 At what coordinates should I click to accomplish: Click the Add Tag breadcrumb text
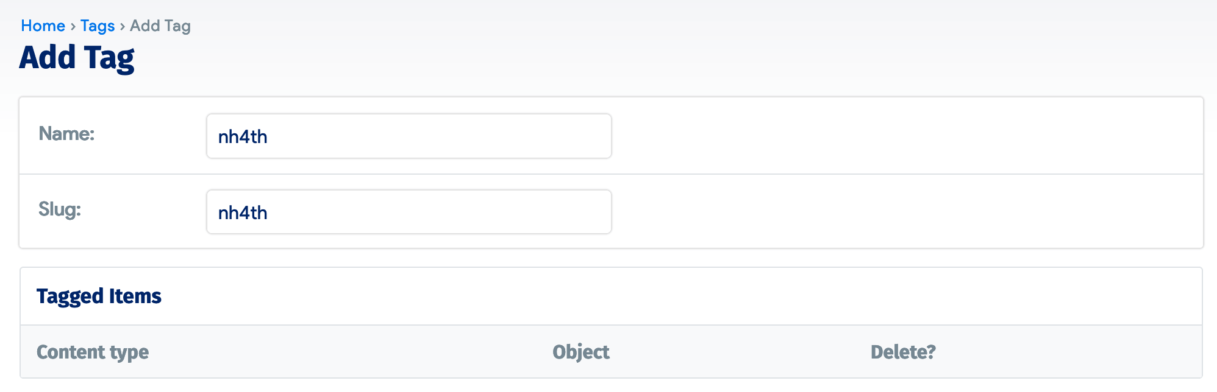[x=160, y=26]
